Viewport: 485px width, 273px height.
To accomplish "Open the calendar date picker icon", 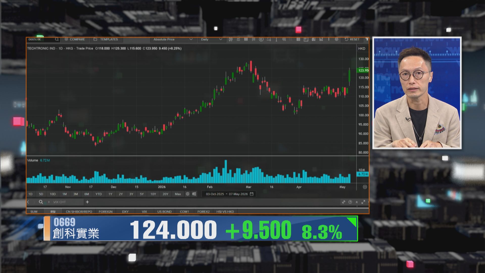I will 252,194.
